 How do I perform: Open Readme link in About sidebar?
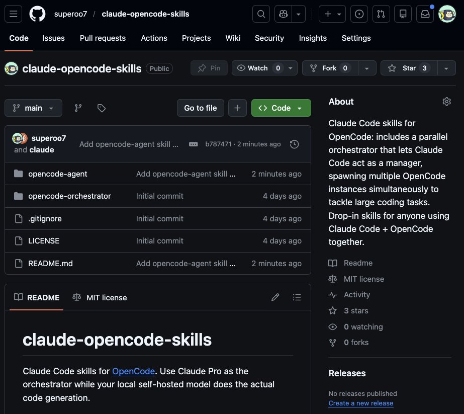[x=350, y=263]
